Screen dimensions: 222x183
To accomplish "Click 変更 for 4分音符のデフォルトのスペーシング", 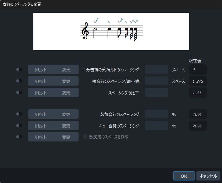I will 66,70.
